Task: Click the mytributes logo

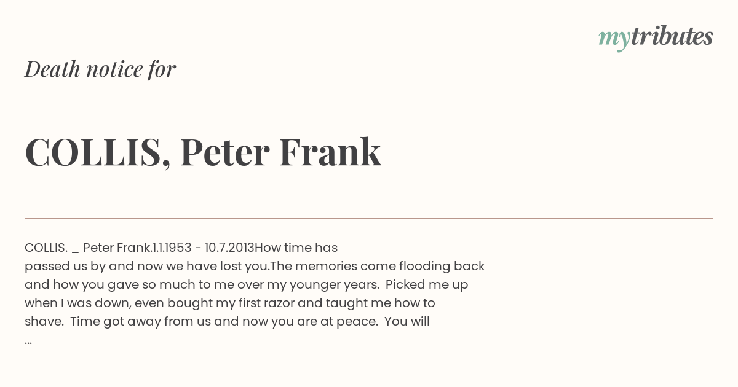Action: click(x=656, y=37)
